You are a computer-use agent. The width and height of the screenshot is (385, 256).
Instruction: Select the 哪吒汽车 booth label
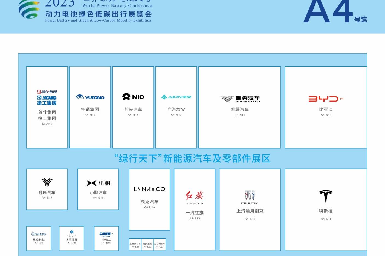tap(47, 192)
